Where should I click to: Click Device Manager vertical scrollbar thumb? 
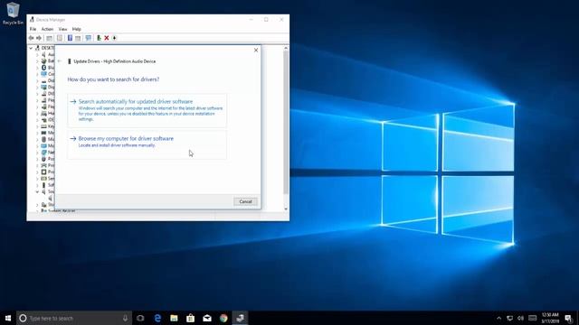(x=286, y=123)
